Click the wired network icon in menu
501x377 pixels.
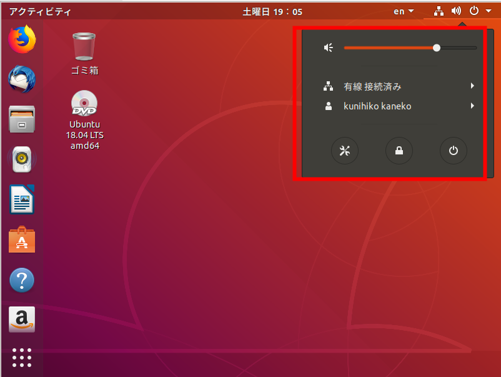point(328,86)
